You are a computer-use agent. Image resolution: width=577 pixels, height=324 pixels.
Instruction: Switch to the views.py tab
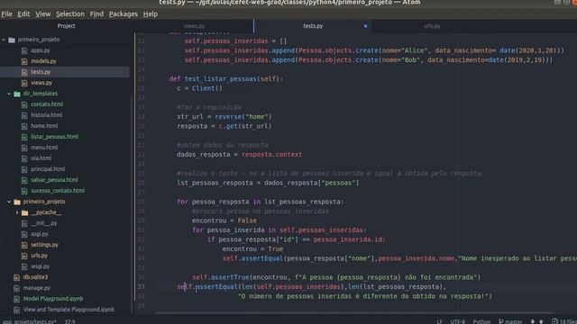click(194, 26)
